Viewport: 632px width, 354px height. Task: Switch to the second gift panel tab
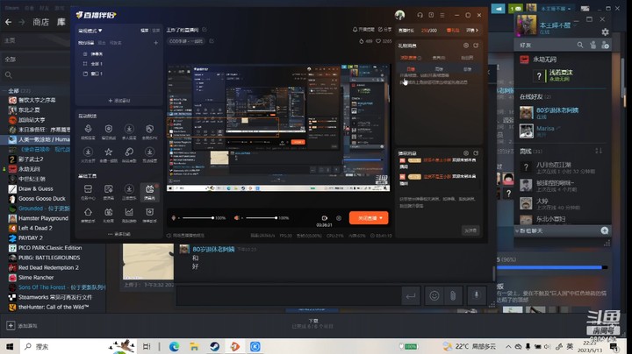pyautogui.click(x=439, y=58)
